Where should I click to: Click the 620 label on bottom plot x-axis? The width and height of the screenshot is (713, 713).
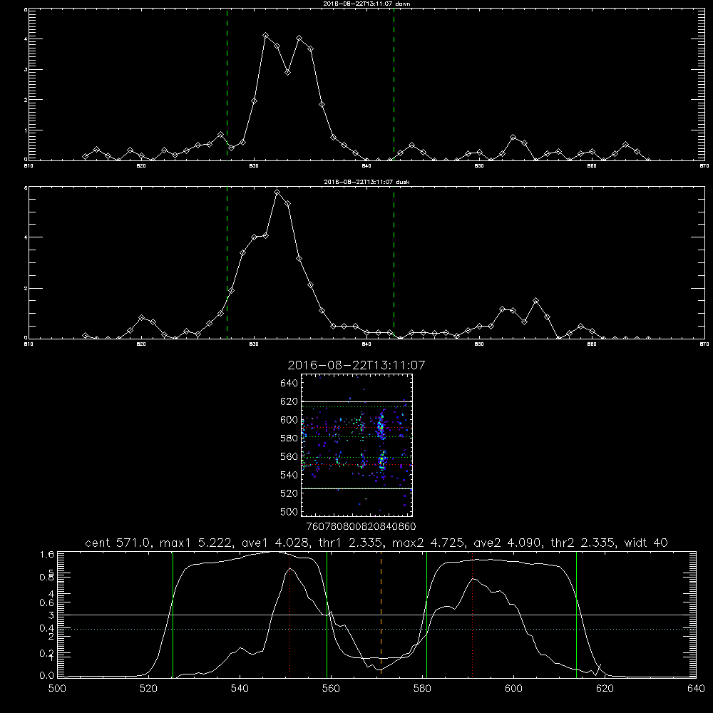coord(605,689)
